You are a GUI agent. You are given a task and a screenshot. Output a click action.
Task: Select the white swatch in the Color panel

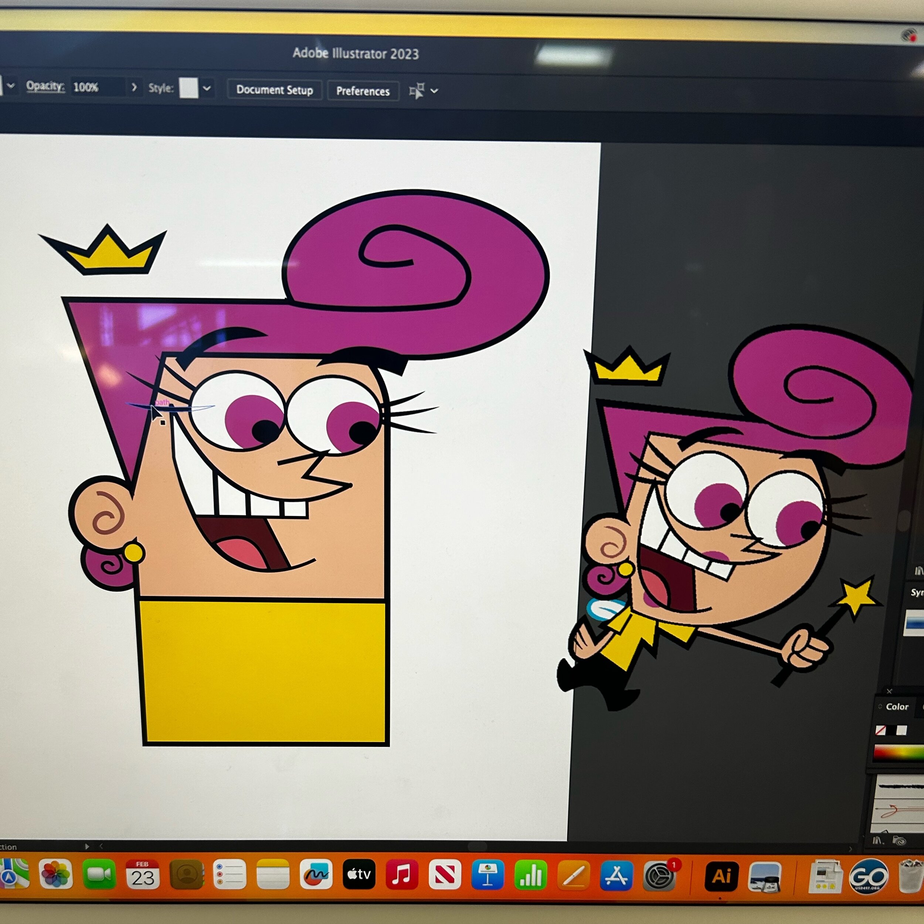click(901, 730)
